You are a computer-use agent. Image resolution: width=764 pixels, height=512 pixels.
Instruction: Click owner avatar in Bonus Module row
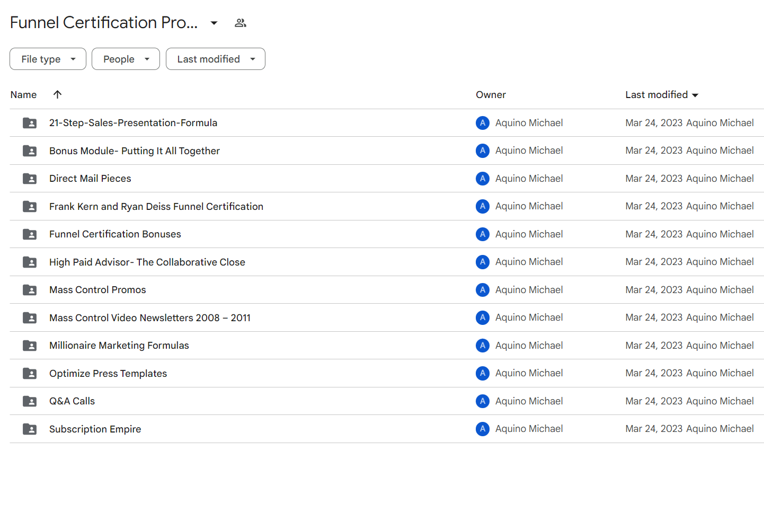point(483,151)
